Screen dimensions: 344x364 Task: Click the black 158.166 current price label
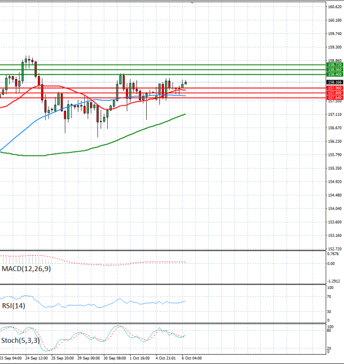point(335,82)
